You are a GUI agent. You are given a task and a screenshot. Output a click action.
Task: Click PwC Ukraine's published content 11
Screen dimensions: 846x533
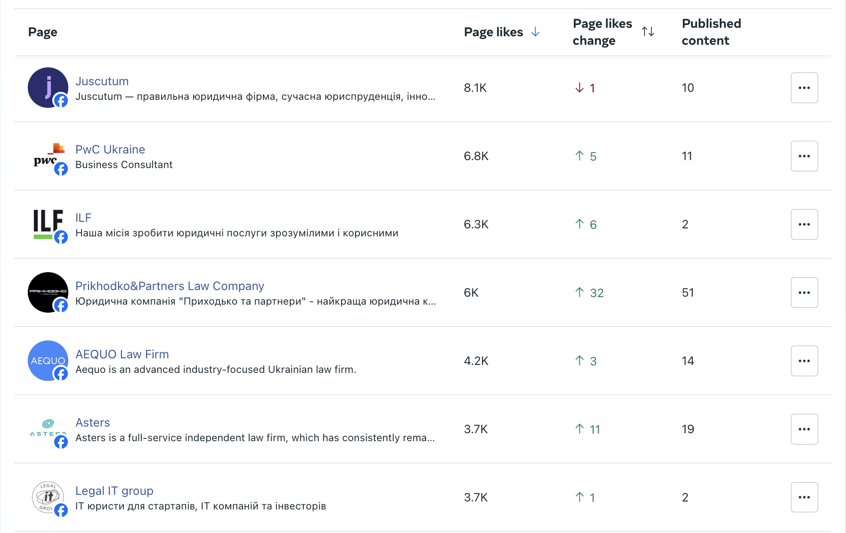687,156
